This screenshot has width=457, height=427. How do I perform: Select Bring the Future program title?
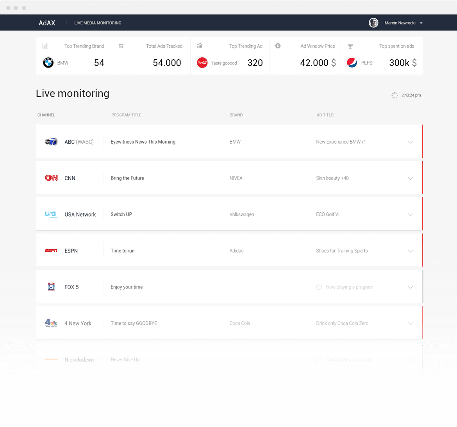pyautogui.click(x=127, y=178)
